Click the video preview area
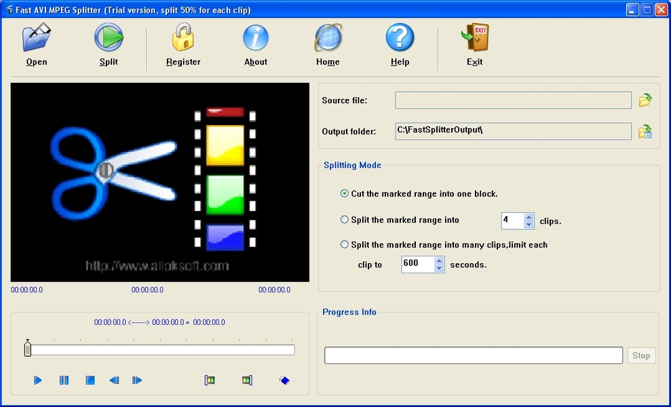 [159, 182]
